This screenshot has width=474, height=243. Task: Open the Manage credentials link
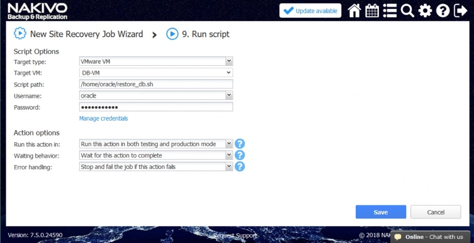coord(104,119)
